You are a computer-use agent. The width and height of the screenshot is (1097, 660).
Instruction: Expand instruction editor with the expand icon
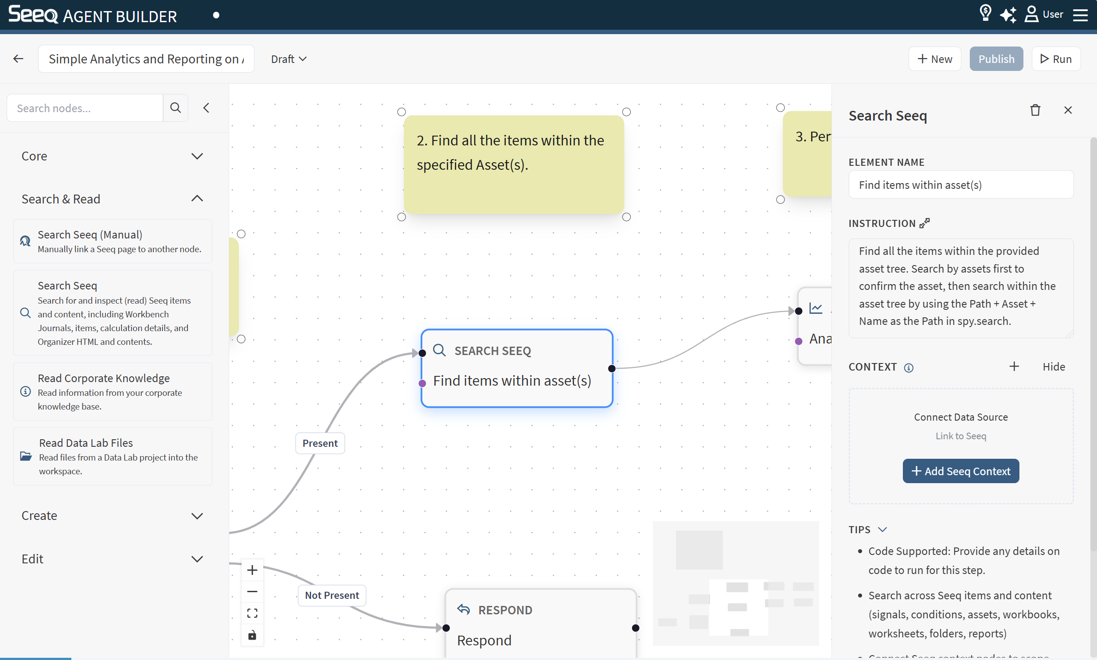click(925, 223)
